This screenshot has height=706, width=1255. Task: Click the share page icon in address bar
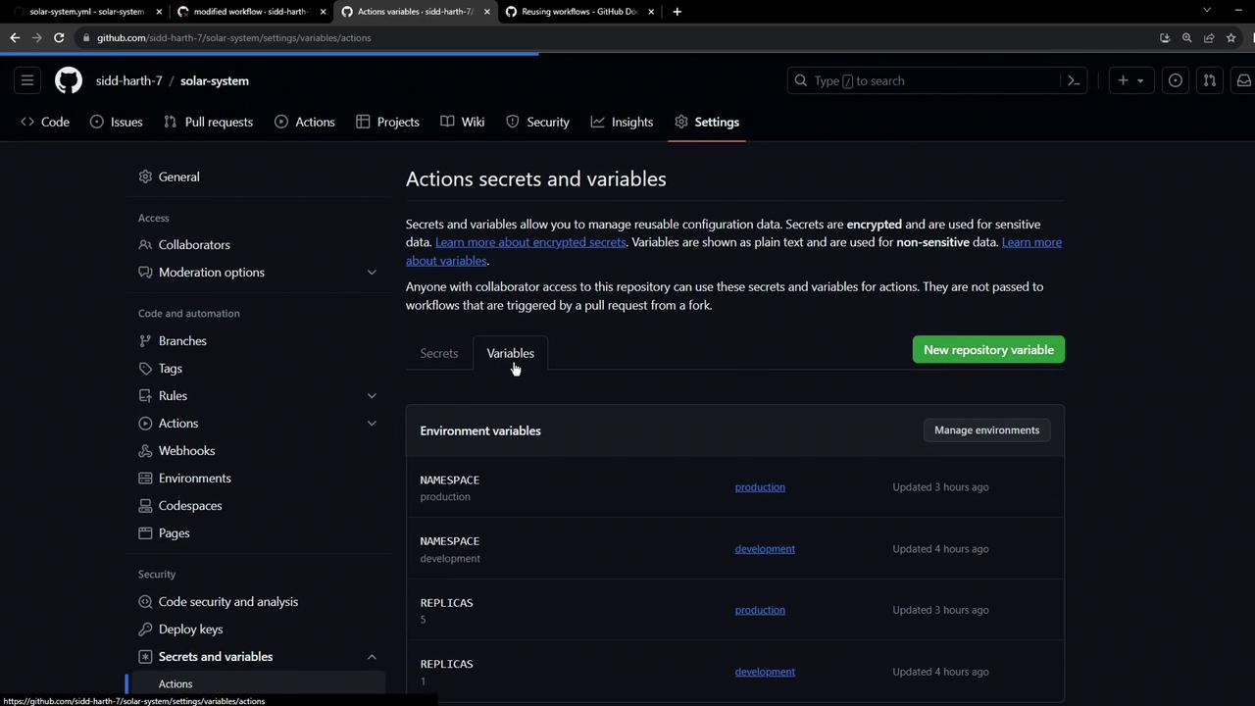(1209, 37)
